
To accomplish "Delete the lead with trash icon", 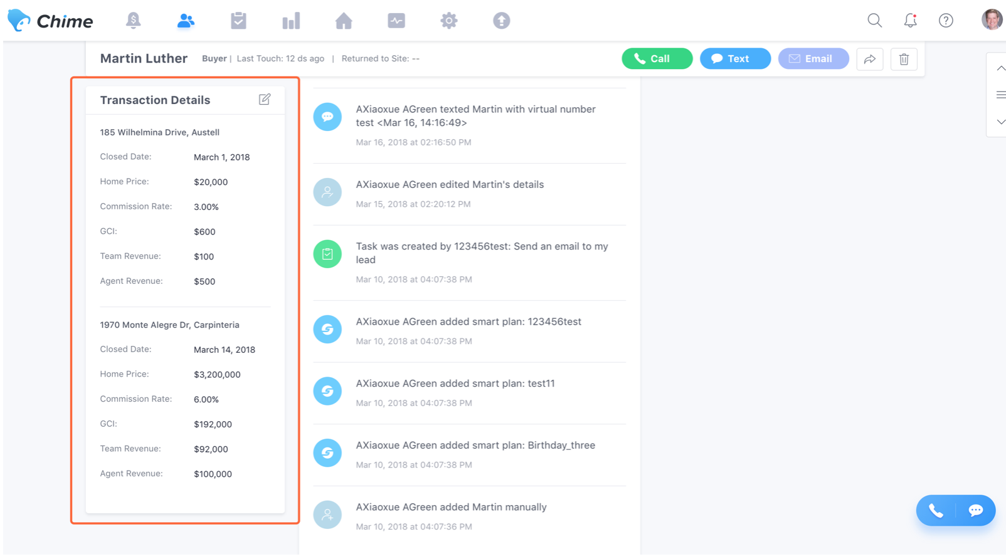I will pyautogui.click(x=904, y=60).
